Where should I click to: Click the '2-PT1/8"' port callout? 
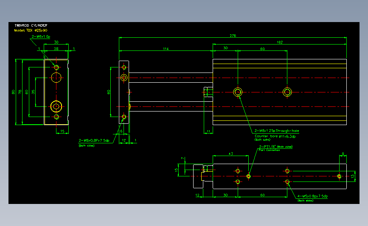(x=267, y=147)
